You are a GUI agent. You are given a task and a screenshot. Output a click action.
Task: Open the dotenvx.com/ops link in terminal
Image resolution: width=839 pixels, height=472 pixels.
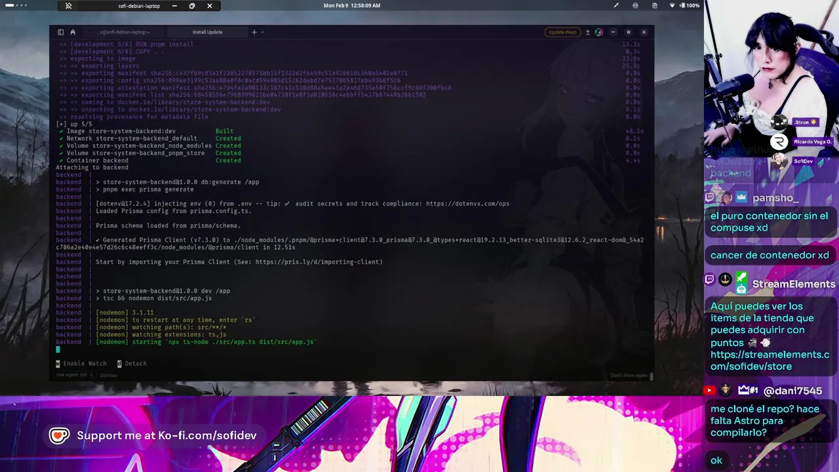point(467,204)
